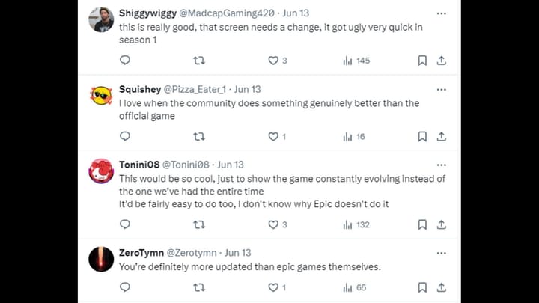Open more options for Shiggywiggy's tweet
The image size is (539, 303).
(x=442, y=13)
